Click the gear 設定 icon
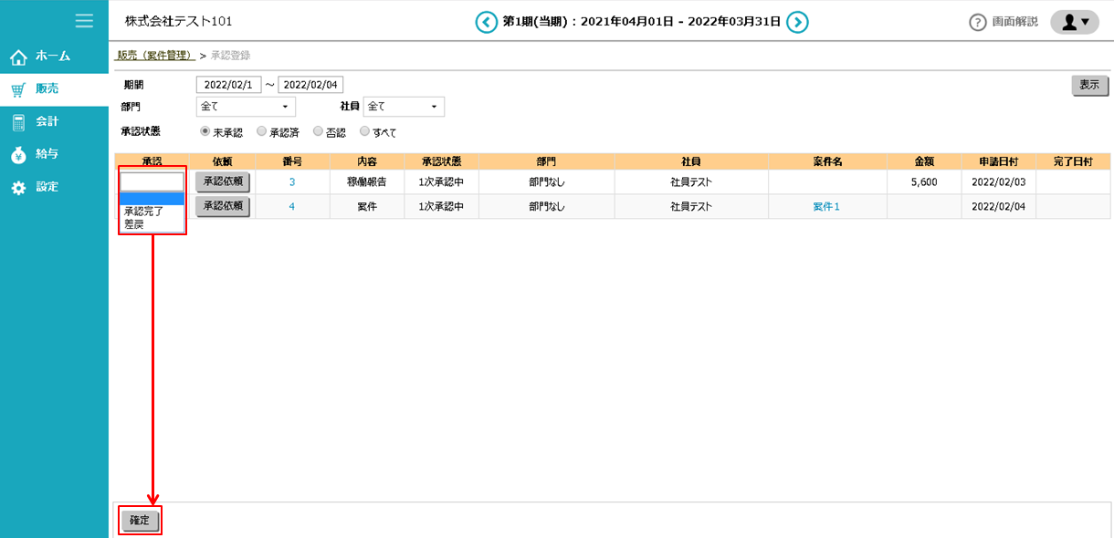Screen dimensions: 1114x538 click(x=18, y=188)
